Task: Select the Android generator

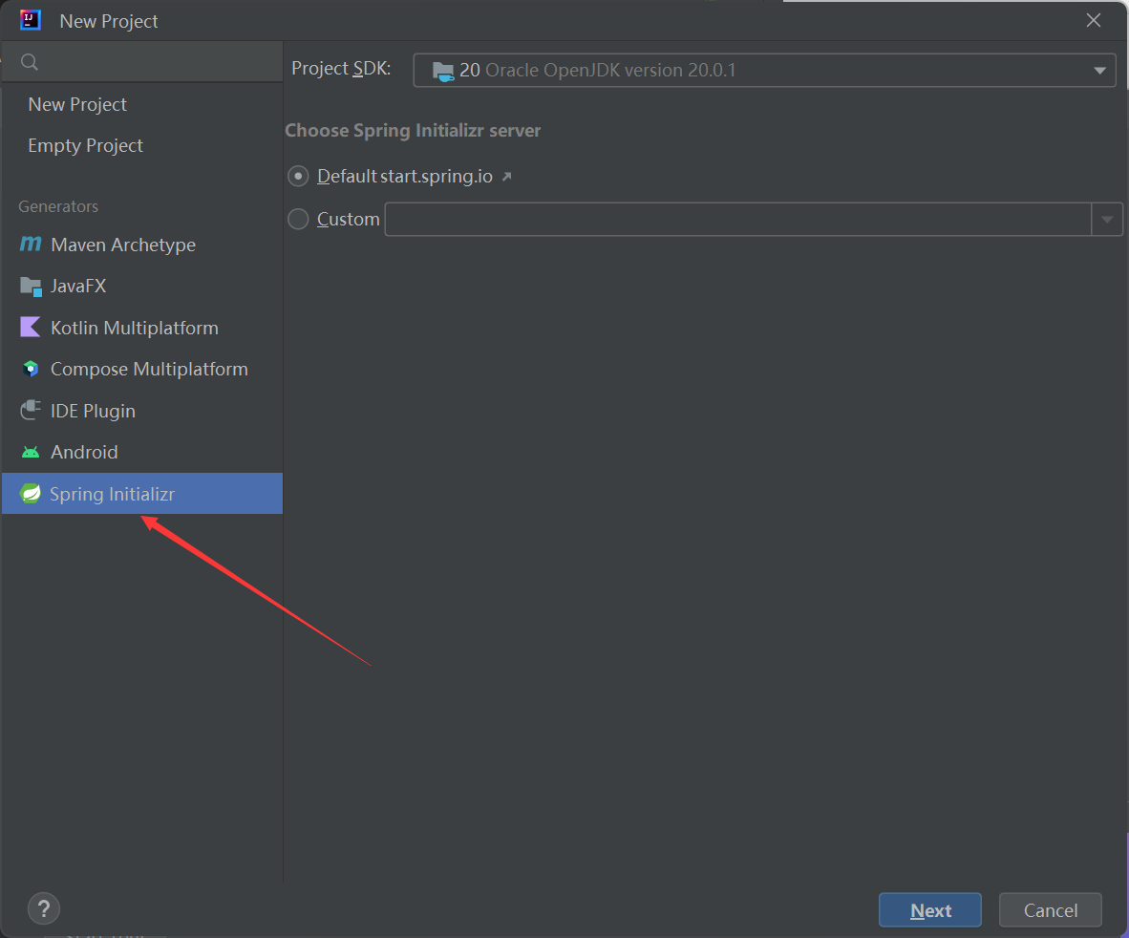Action: tap(142, 452)
